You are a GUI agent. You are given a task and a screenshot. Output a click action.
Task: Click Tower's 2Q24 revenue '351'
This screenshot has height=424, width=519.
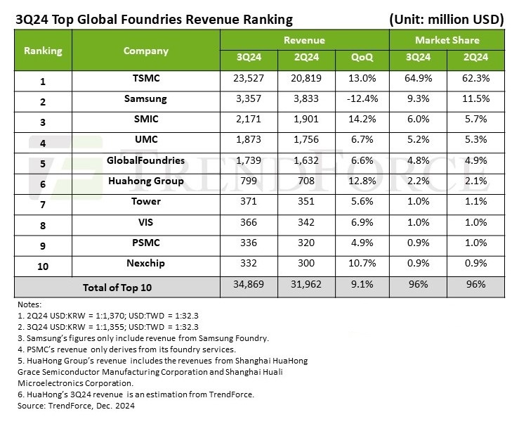(x=306, y=201)
